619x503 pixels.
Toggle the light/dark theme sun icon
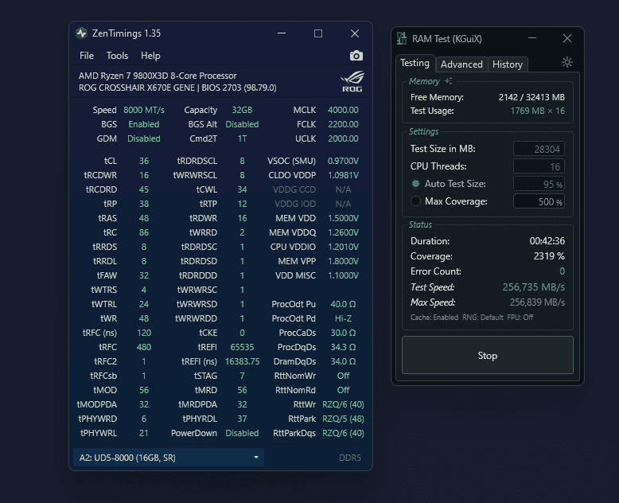point(566,63)
